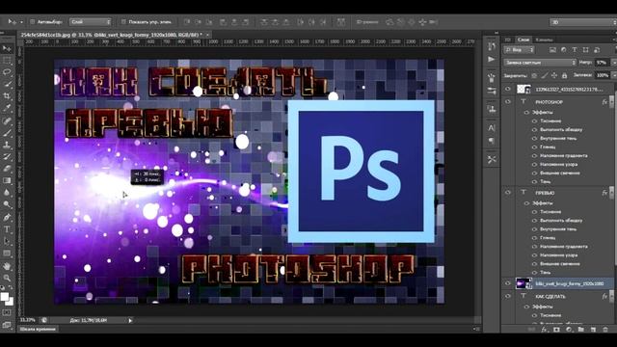Add a layer mask button
The width and height of the screenshot is (617, 347).
[x=556, y=330]
